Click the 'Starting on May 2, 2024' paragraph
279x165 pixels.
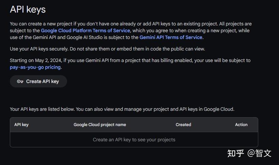click(130, 64)
